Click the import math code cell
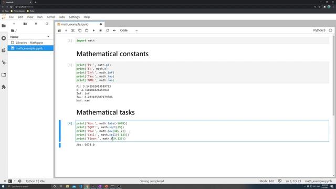The image size is (336, 189). pos(202,40)
